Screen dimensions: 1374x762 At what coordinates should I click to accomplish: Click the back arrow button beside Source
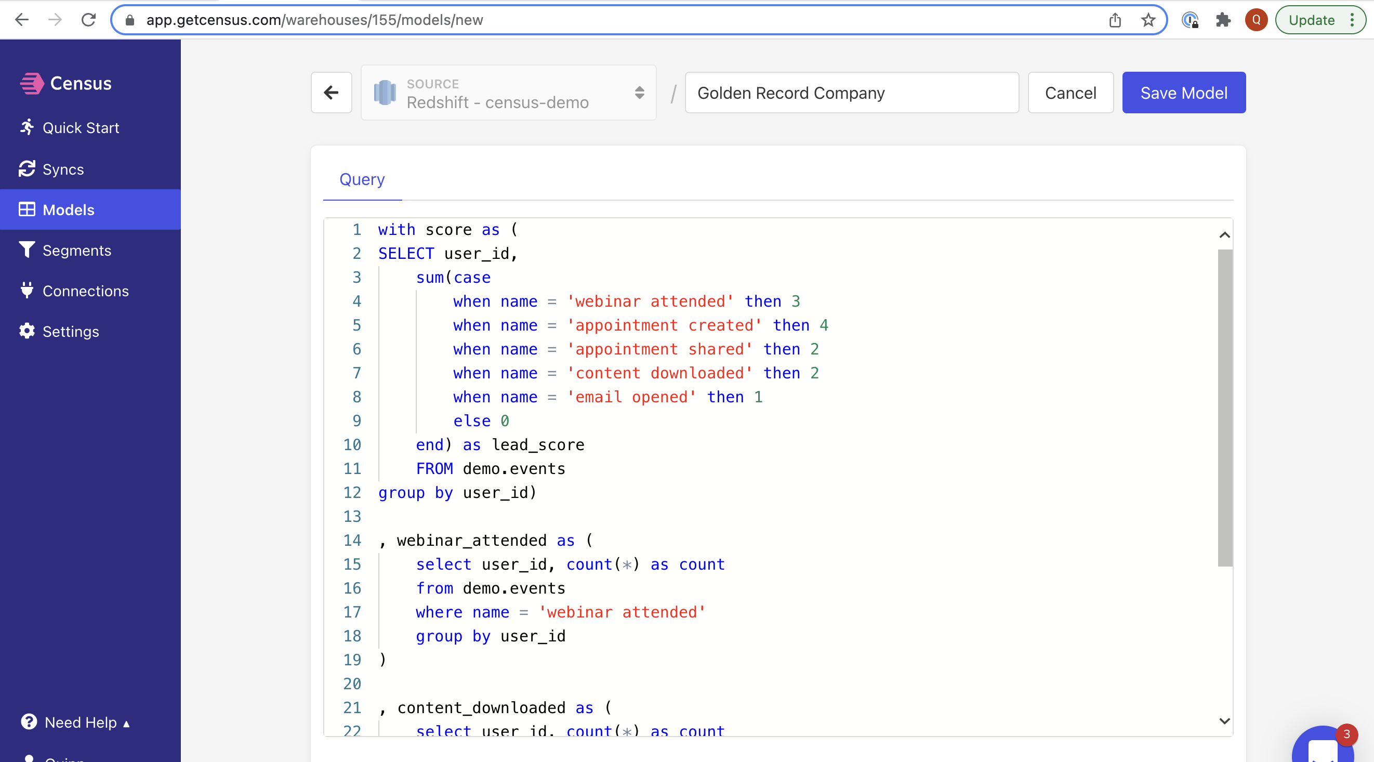(331, 93)
